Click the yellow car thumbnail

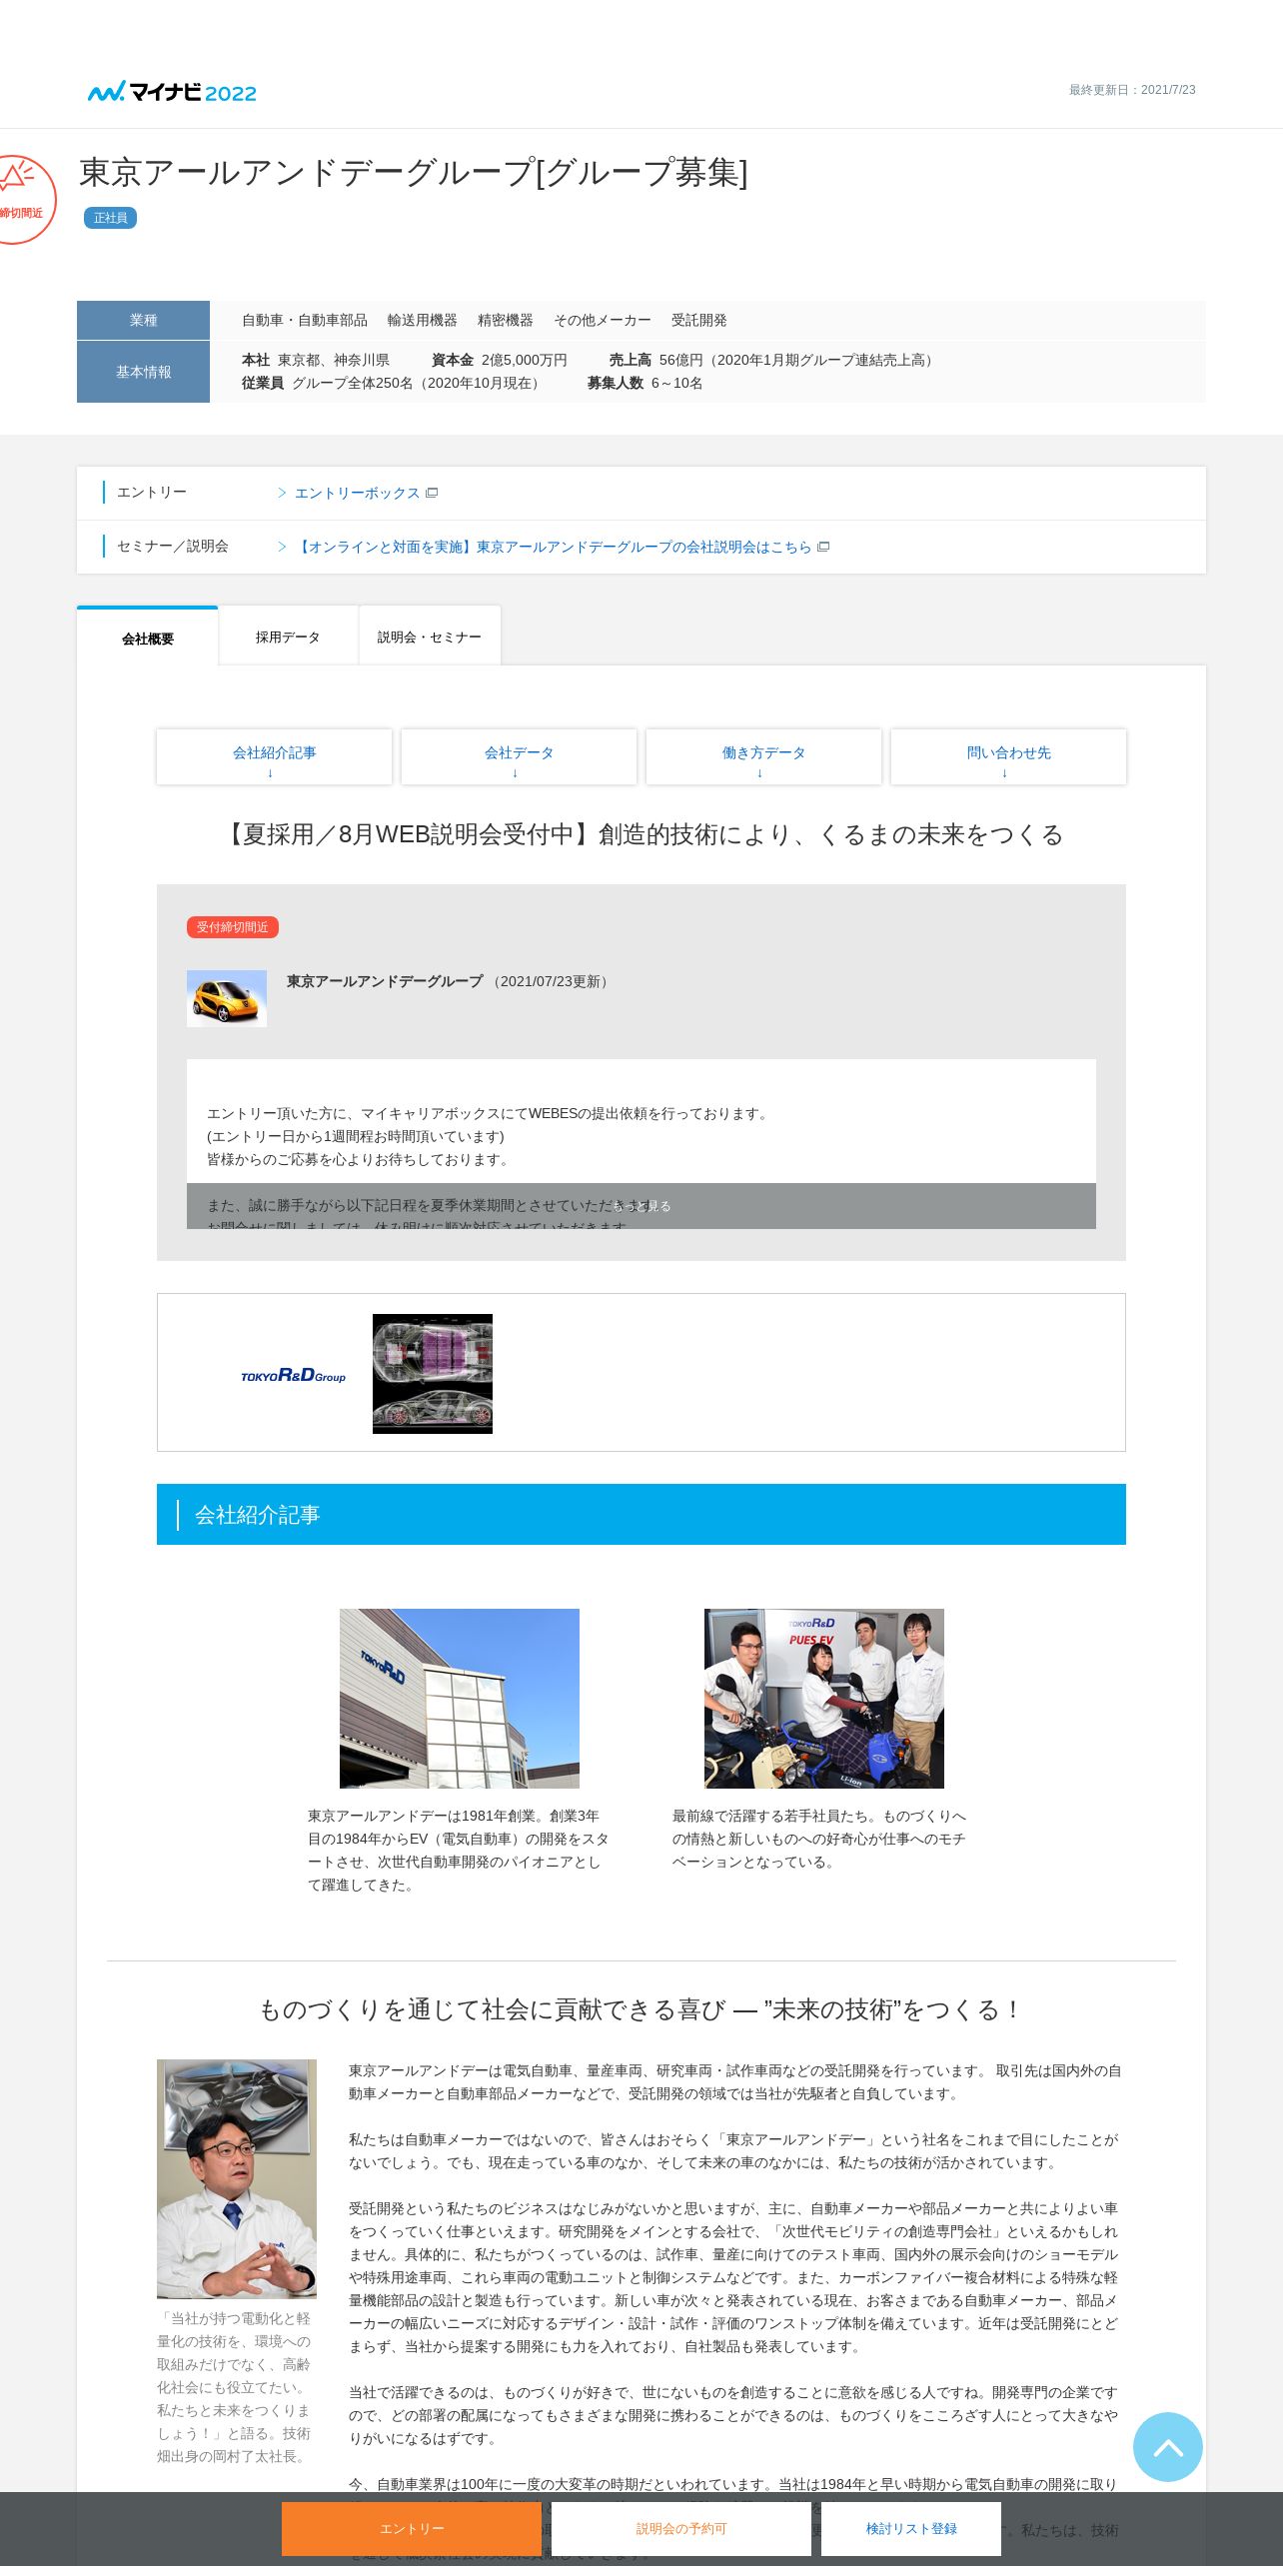227,998
